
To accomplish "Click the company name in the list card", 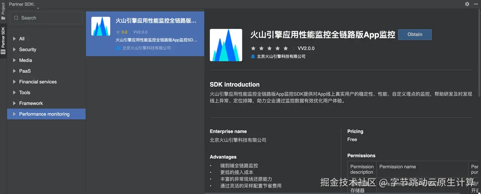I will (x=147, y=48).
